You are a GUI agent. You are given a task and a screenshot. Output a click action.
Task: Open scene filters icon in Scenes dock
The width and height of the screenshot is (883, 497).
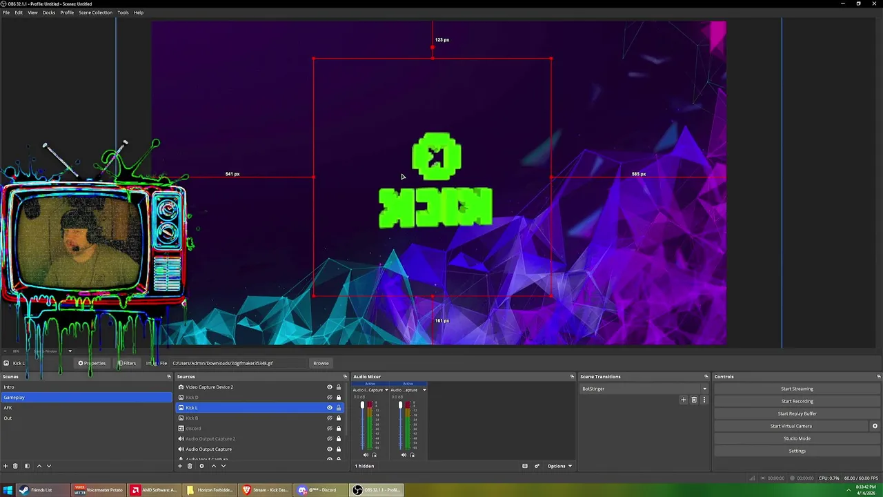27,466
